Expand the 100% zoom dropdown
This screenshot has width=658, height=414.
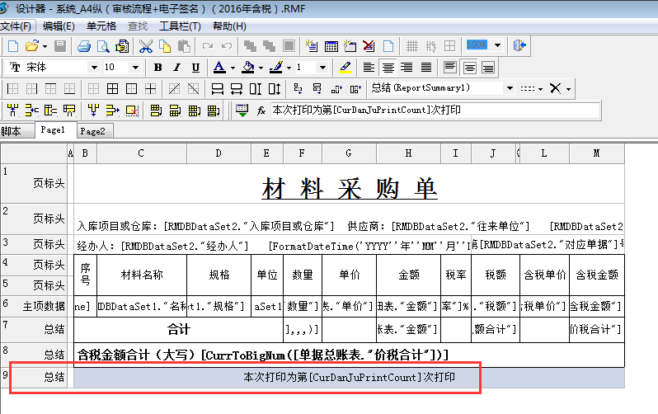pos(496,46)
